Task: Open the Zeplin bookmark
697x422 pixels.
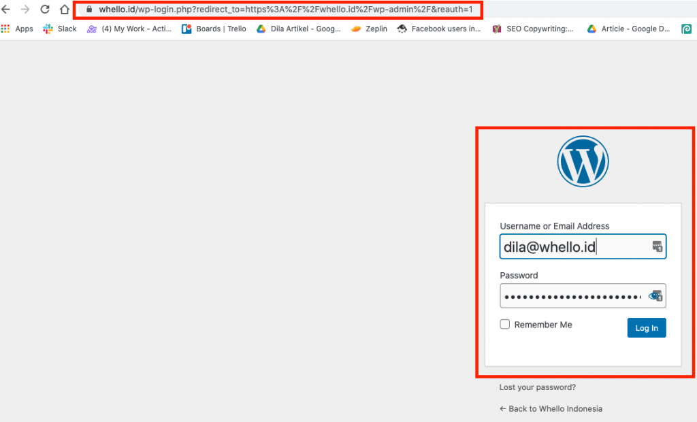Action: click(x=371, y=29)
